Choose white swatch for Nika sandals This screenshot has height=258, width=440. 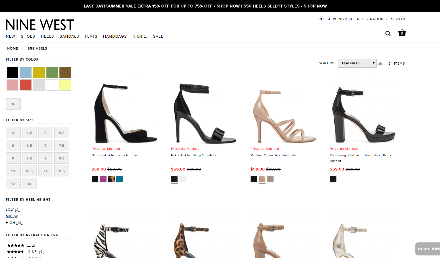(x=183, y=179)
